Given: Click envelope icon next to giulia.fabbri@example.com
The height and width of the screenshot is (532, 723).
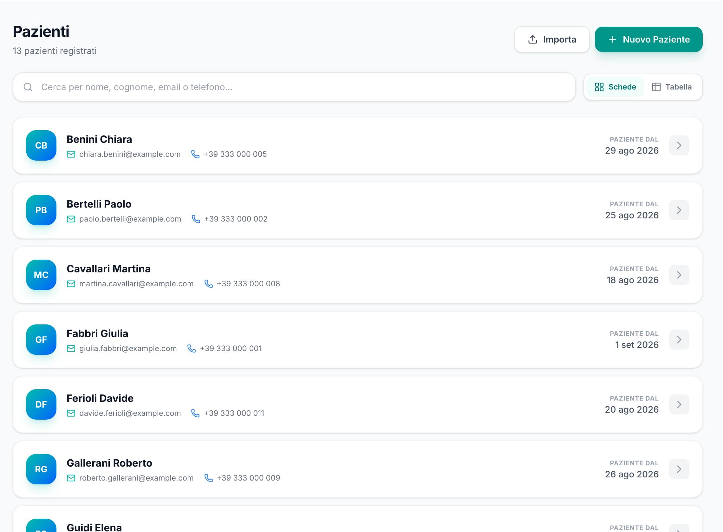Looking at the screenshot, I should pos(71,349).
